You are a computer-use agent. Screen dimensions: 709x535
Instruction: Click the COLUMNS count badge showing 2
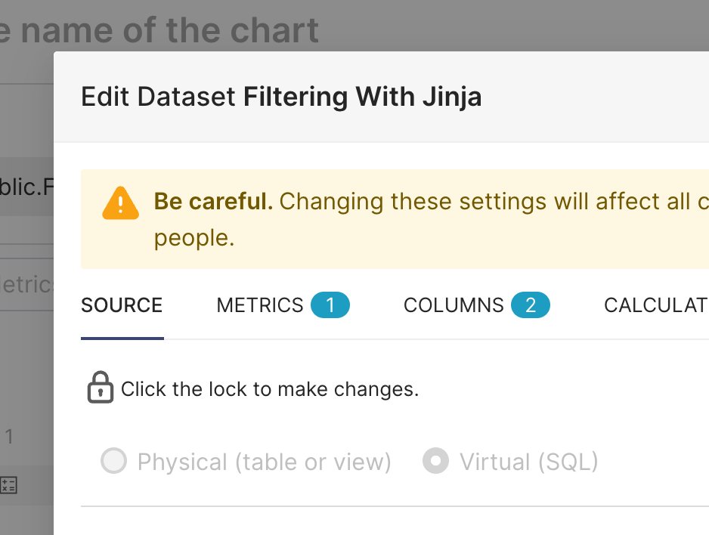[x=531, y=305]
